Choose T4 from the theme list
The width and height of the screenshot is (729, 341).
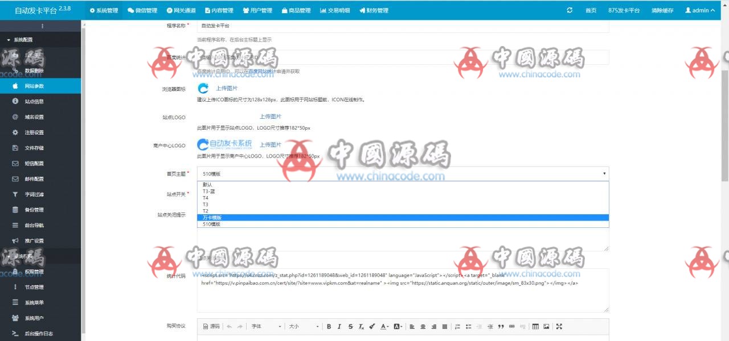pos(403,198)
